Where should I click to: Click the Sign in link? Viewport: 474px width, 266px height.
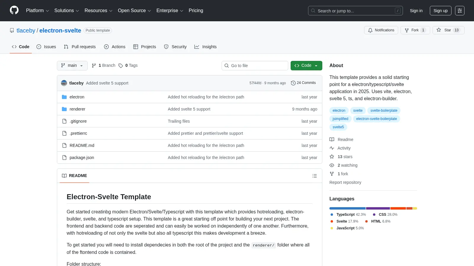(x=416, y=11)
